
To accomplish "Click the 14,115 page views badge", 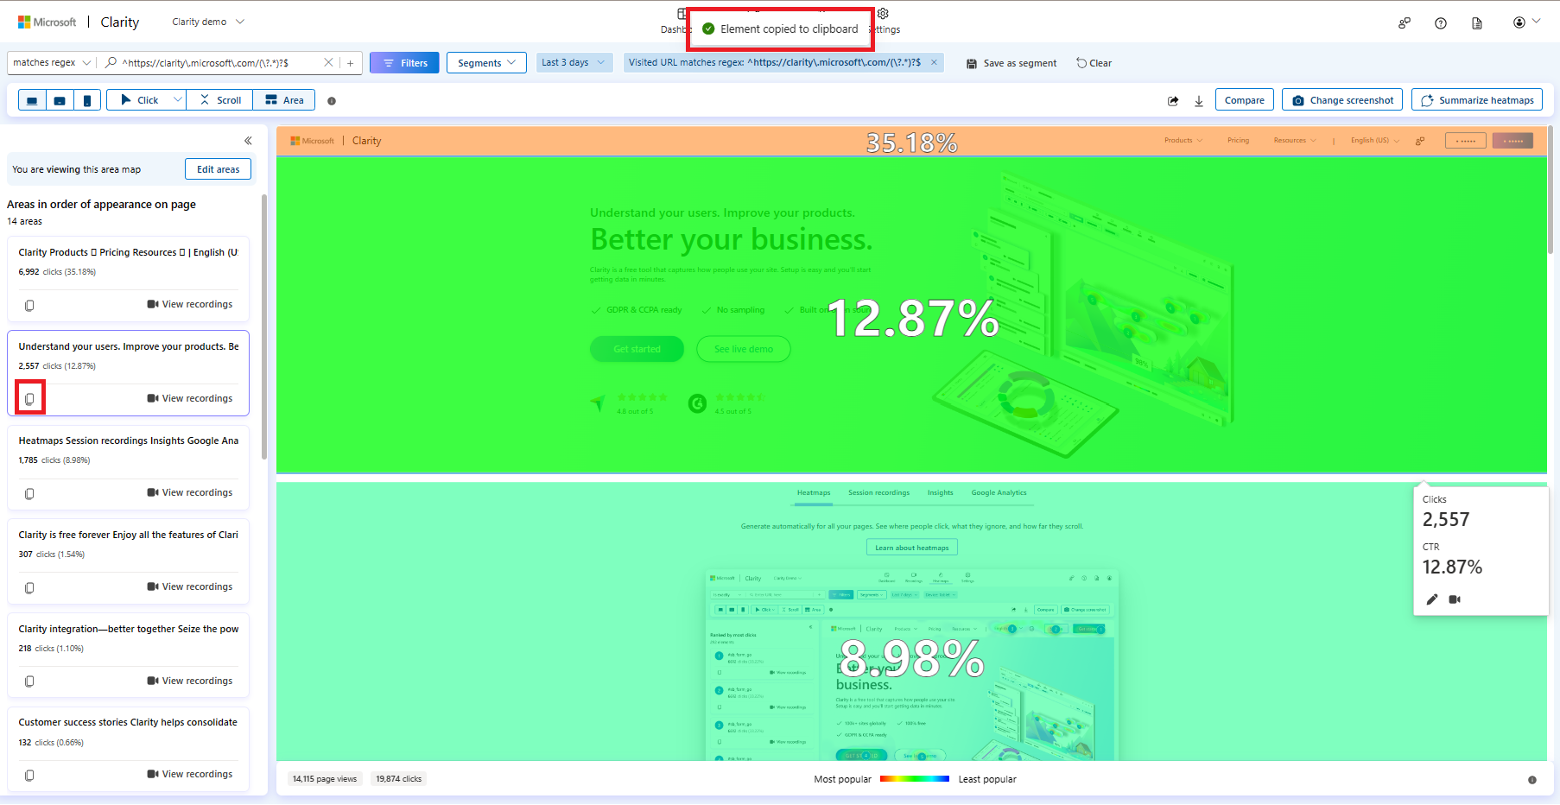I will [x=325, y=779].
